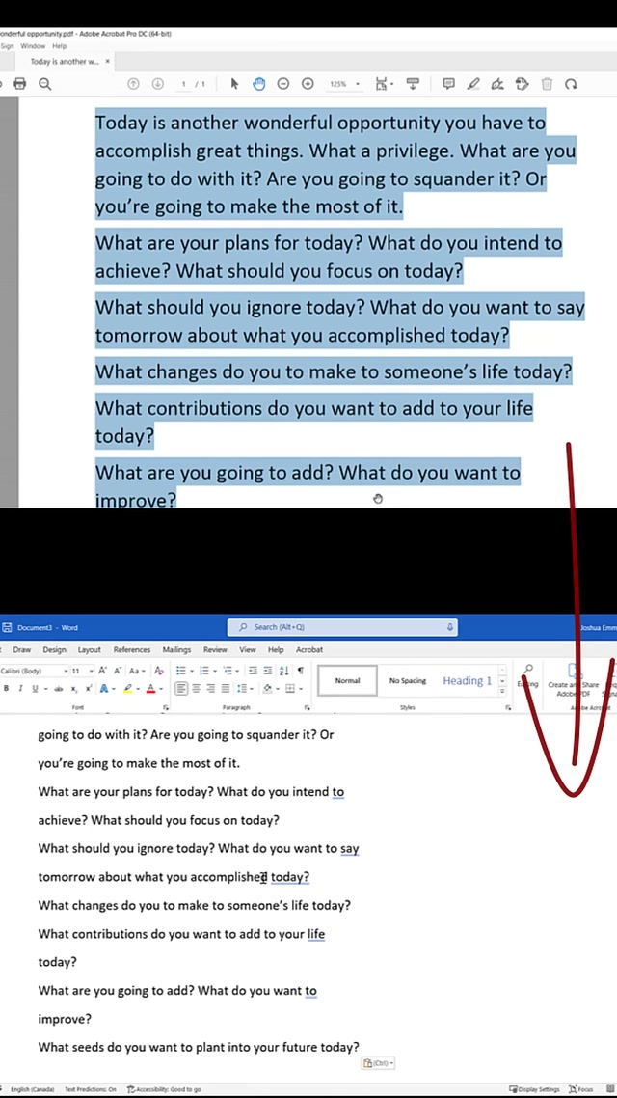
Task: Add a sticky note comment
Action: 448,84
